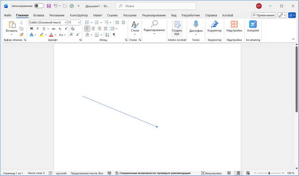Image resolution: width=299 pixels, height=176 pixels.
Task: Click the Save floppy disk icon
Action: 49,6
